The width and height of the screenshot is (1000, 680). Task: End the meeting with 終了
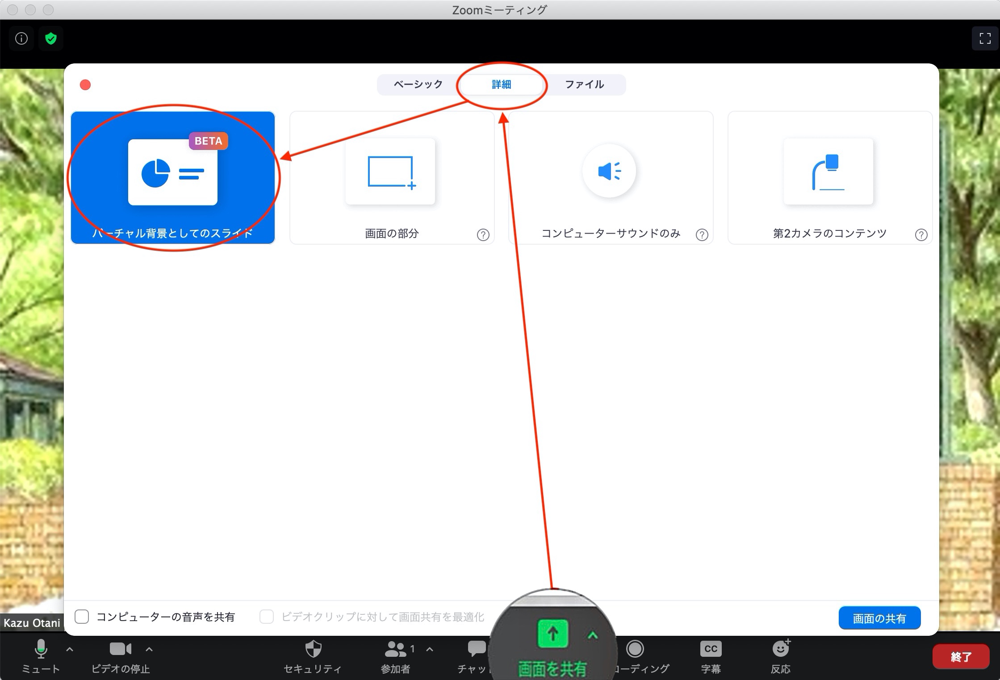point(961,656)
